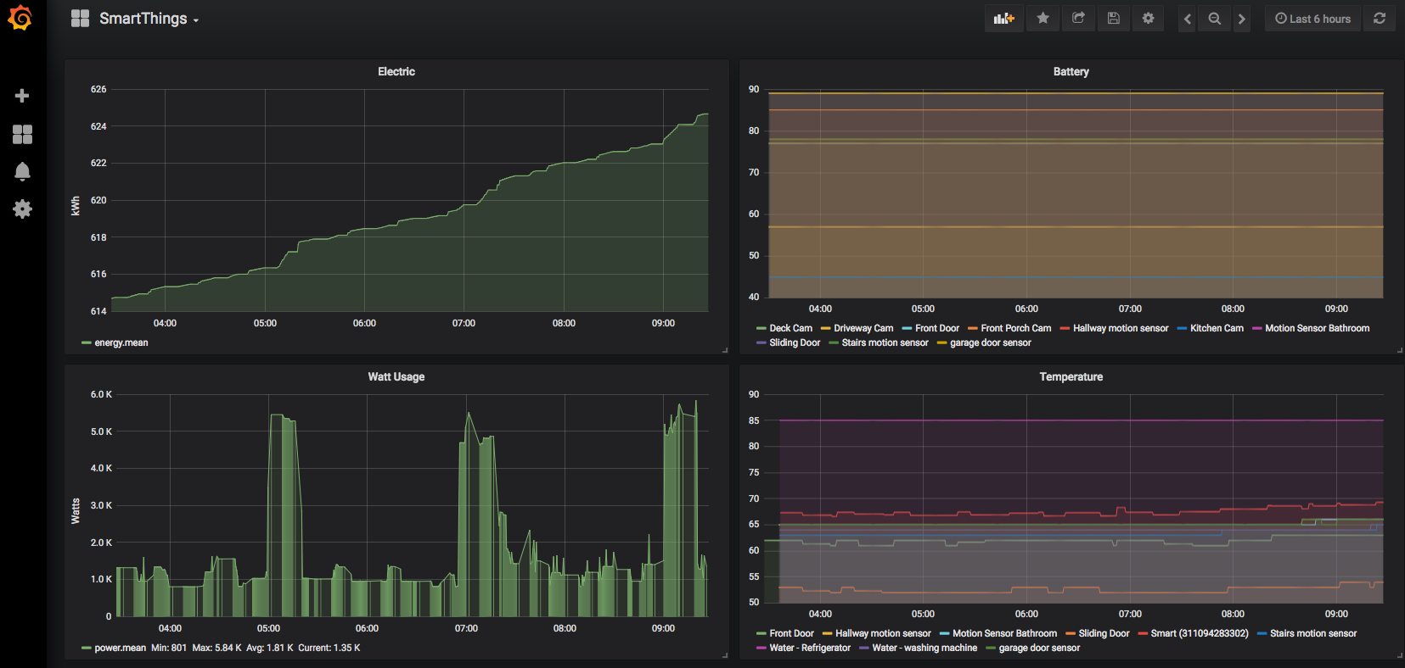The width and height of the screenshot is (1405, 668).
Task: Zoom out the time range
Action: click(1215, 19)
